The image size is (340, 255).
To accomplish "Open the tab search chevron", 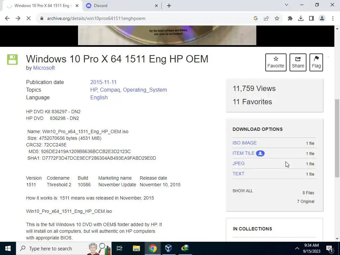I will pyautogui.click(x=287, y=5).
